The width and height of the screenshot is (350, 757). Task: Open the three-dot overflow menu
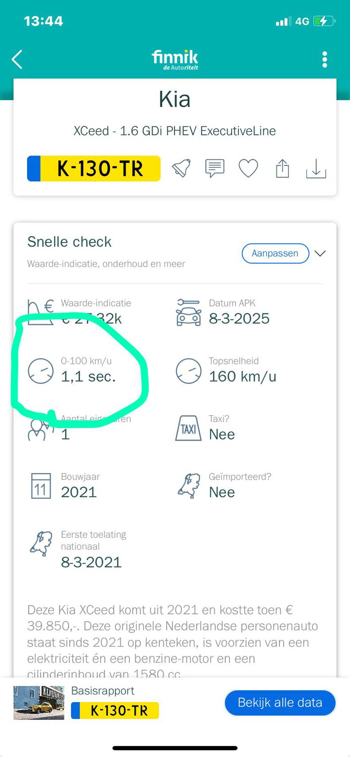pos(325,59)
